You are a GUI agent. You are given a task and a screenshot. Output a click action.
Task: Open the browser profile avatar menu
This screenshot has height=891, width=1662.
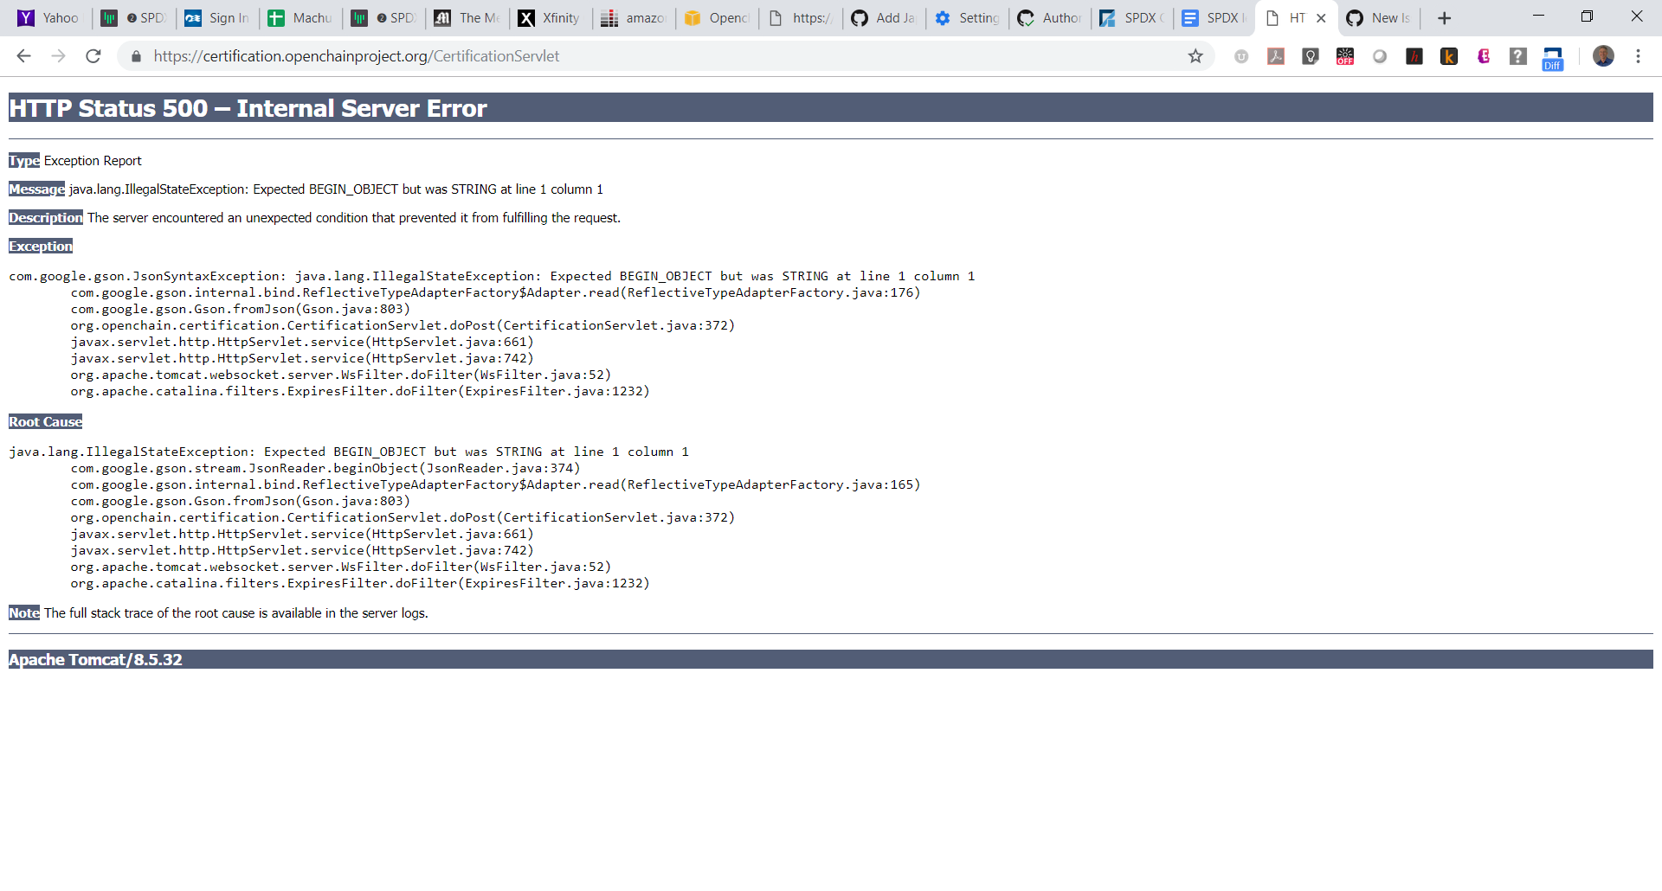click(1605, 56)
